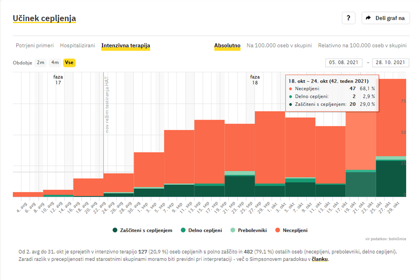Open the članku article link
Screen dimensions: 419x280
pos(319,259)
